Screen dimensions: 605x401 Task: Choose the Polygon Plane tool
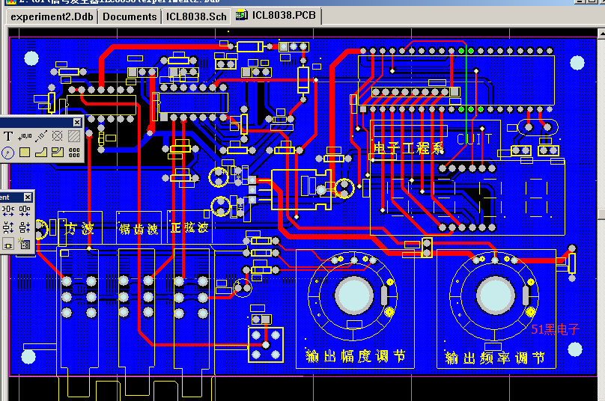tap(41, 153)
